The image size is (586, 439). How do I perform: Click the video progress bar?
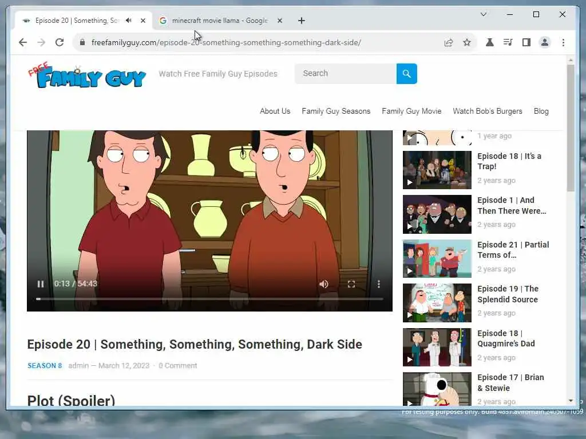coord(209,299)
